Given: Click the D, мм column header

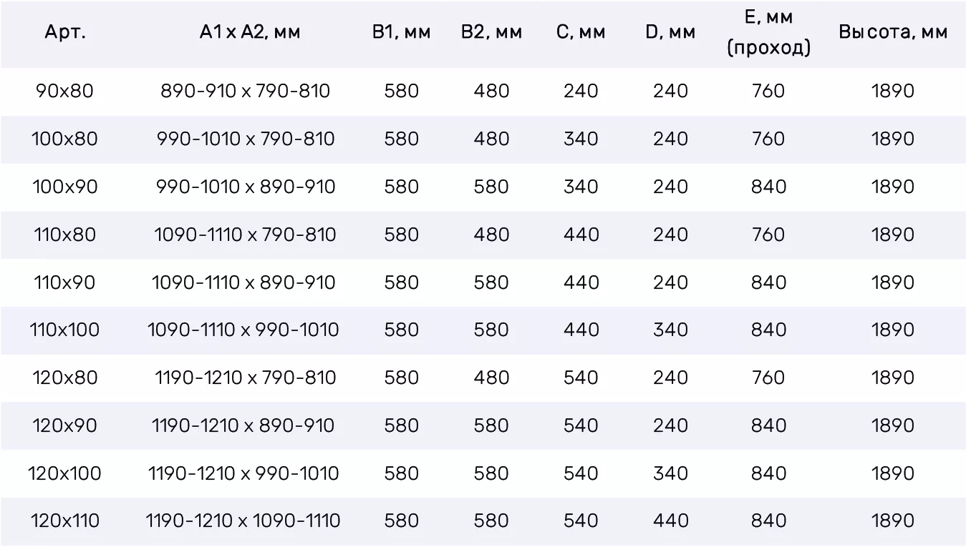Looking at the screenshot, I should tap(670, 33).
